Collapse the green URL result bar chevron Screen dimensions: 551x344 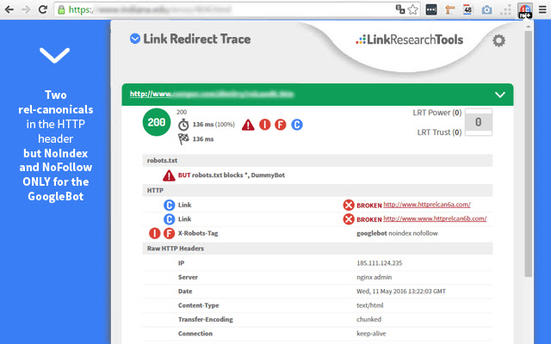(x=499, y=95)
